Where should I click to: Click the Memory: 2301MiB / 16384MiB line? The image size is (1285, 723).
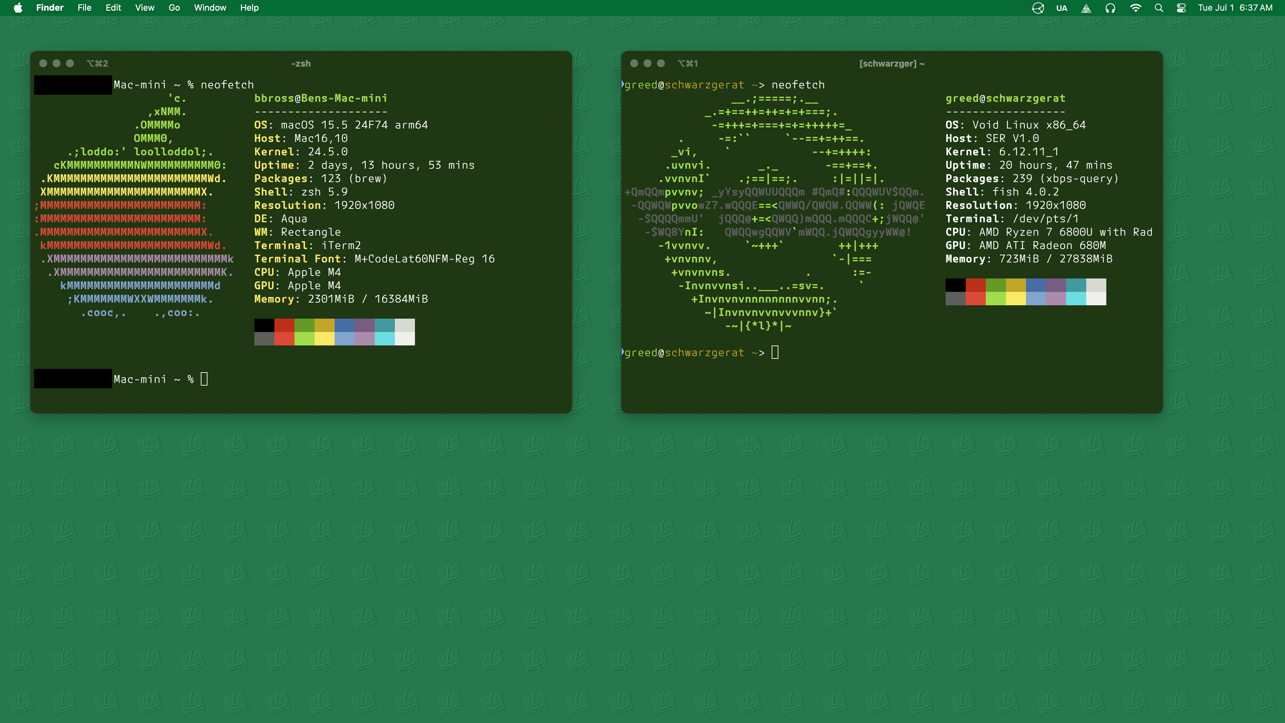point(341,299)
